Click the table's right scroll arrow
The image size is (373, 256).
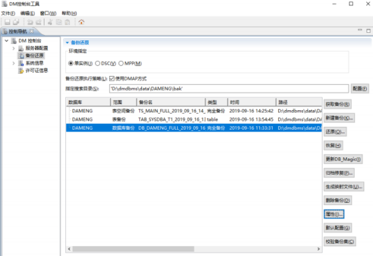[318, 249]
